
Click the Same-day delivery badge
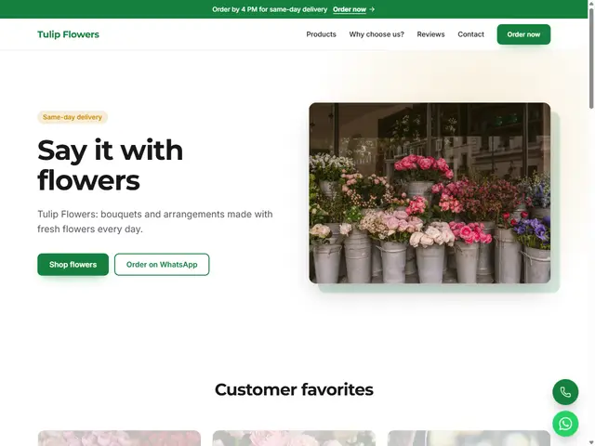[73, 117]
